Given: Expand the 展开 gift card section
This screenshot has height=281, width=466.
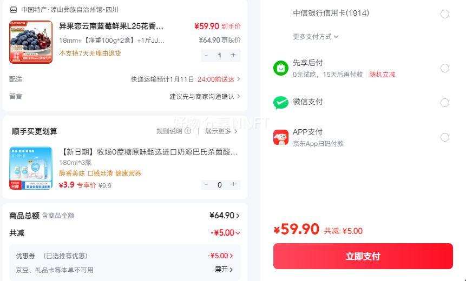Looking at the screenshot, I should (x=224, y=270).
